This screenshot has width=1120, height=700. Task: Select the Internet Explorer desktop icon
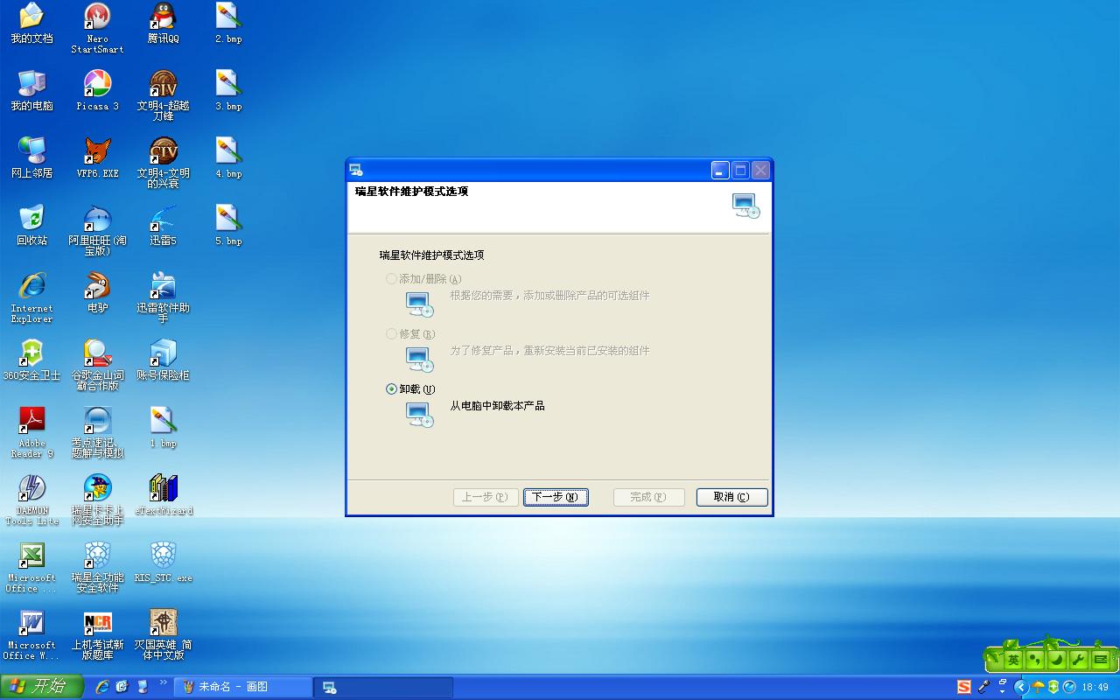tap(31, 297)
